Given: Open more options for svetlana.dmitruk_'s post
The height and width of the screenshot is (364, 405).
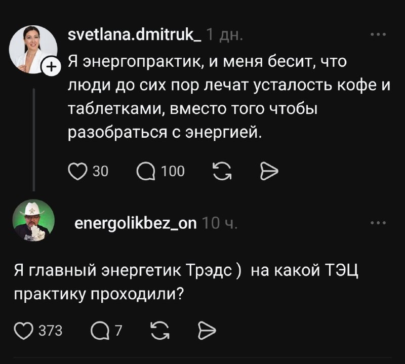Looking at the screenshot, I should 378,35.
